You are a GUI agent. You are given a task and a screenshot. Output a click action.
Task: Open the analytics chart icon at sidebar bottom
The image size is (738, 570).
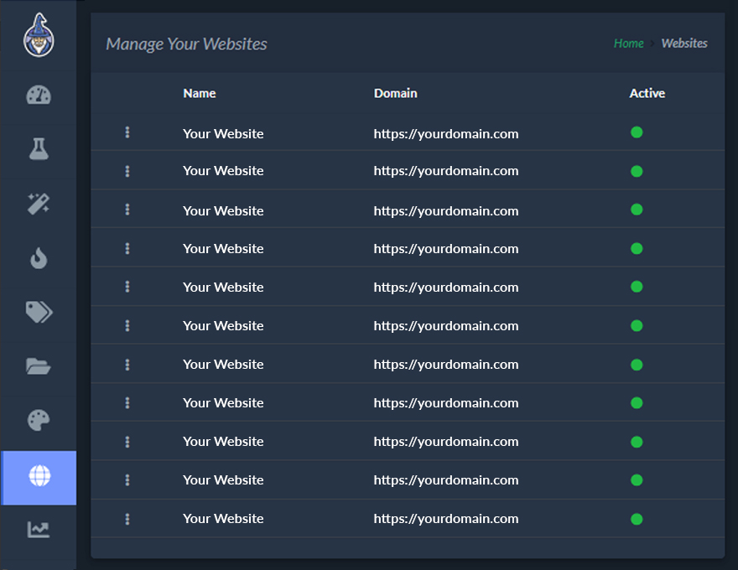coord(38,530)
